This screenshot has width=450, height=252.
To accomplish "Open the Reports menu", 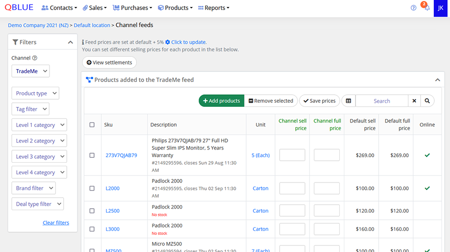I will click(213, 8).
